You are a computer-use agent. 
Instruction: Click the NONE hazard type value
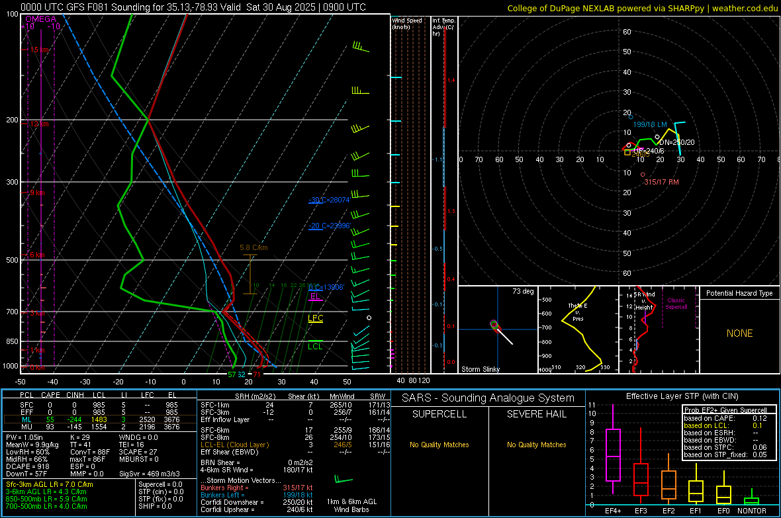coord(740,333)
